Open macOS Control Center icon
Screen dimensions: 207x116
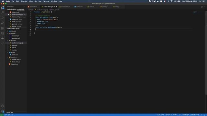pos(203,1)
